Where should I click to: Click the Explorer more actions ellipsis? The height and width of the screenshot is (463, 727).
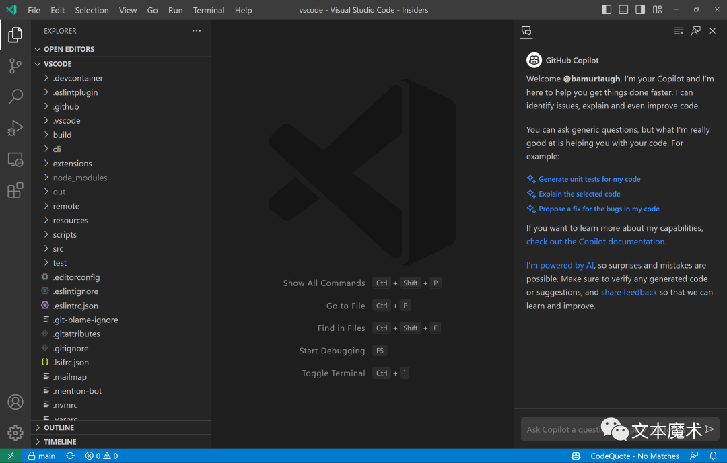pyautogui.click(x=197, y=31)
